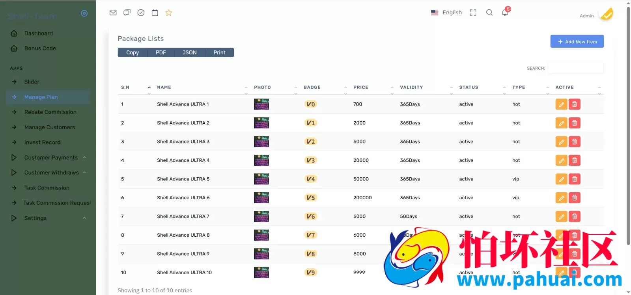Edit Shell Advance ULTRA 2 package
This screenshot has width=631, height=295.
(x=561, y=123)
